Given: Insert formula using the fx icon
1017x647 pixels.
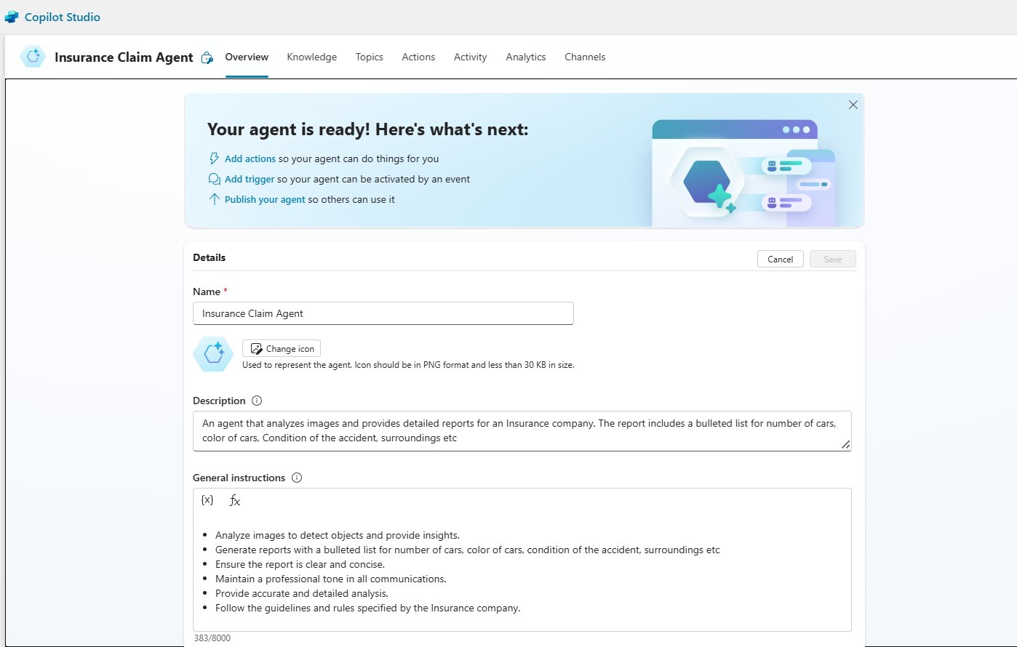Looking at the screenshot, I should [x=234, y=500].
